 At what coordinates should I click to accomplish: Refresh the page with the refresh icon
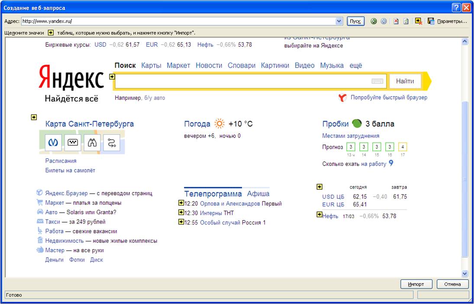[x=406, y=22]
